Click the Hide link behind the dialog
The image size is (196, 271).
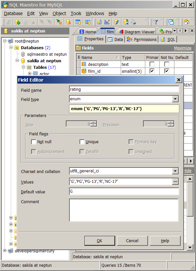(187, 171)
